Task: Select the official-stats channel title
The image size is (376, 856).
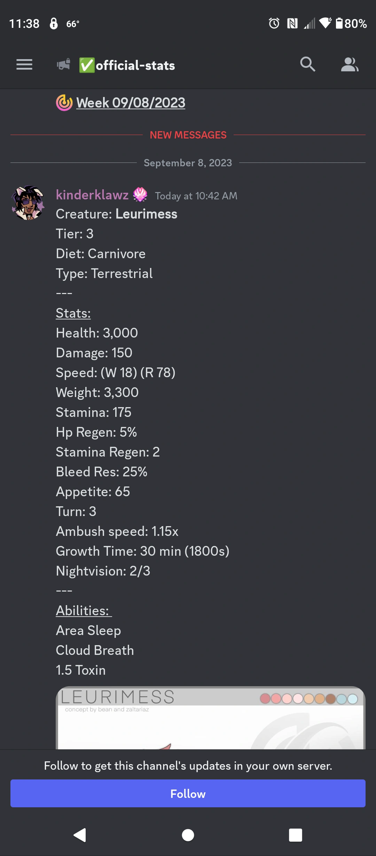Action: (135, 65)
